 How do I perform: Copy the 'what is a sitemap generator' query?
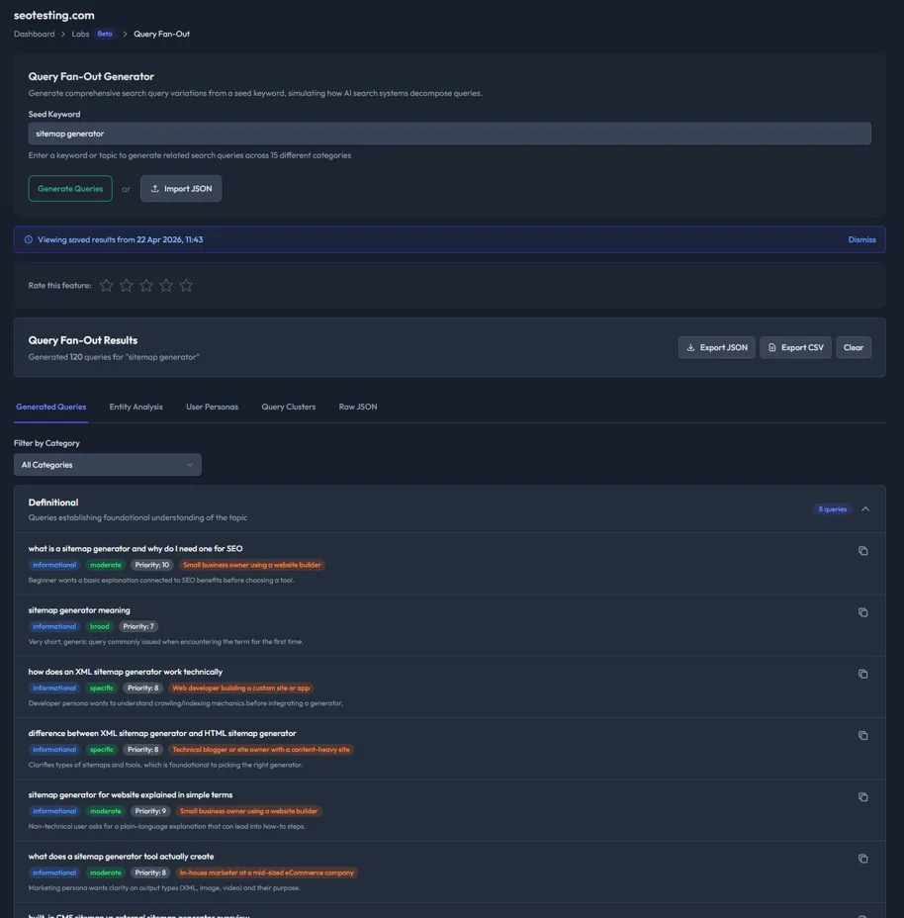862,550
